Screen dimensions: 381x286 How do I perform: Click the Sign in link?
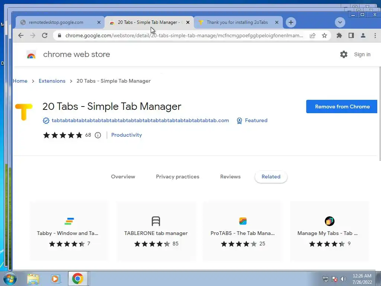(x=362, y=54)
